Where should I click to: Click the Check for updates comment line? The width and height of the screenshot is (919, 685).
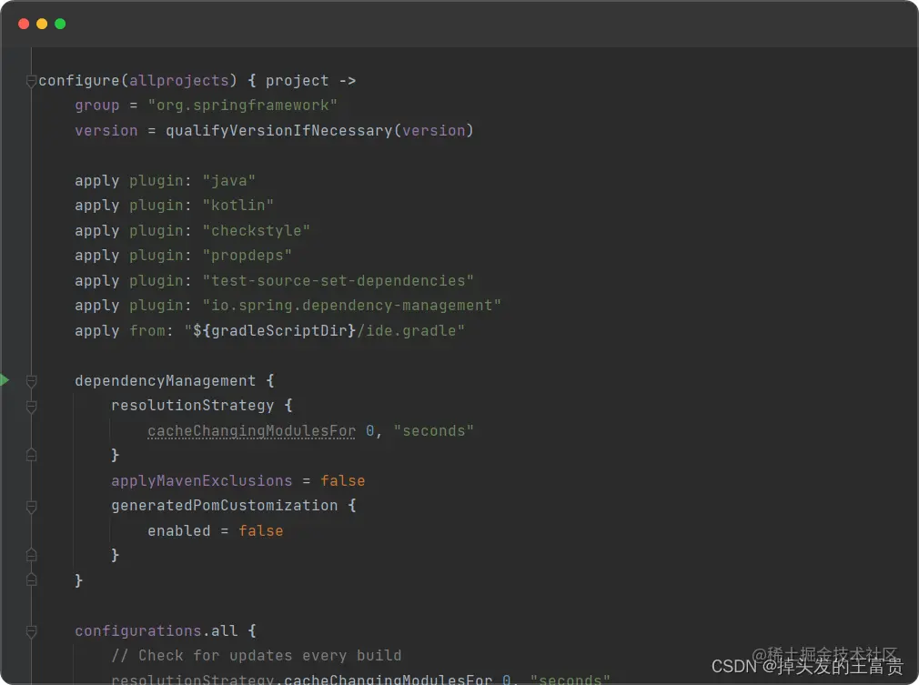[256, 655]
